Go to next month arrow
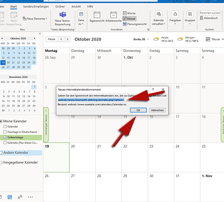Viewport: 224px width, 202px height. (68, 39)
